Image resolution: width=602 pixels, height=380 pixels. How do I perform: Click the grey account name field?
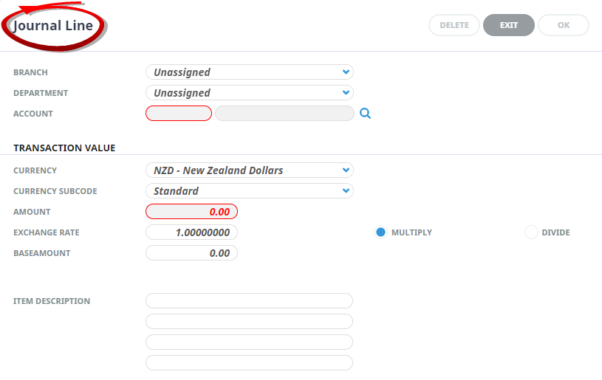point(284,114)
